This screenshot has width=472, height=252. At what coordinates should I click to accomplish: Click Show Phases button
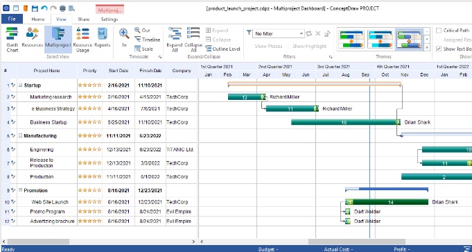[x=268, y=46]
